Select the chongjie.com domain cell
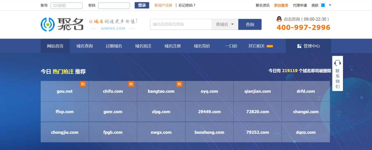 tap(65, 132)
